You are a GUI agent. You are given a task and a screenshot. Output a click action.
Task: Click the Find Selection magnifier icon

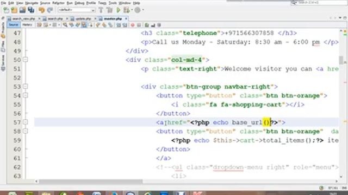coord(65,25)
